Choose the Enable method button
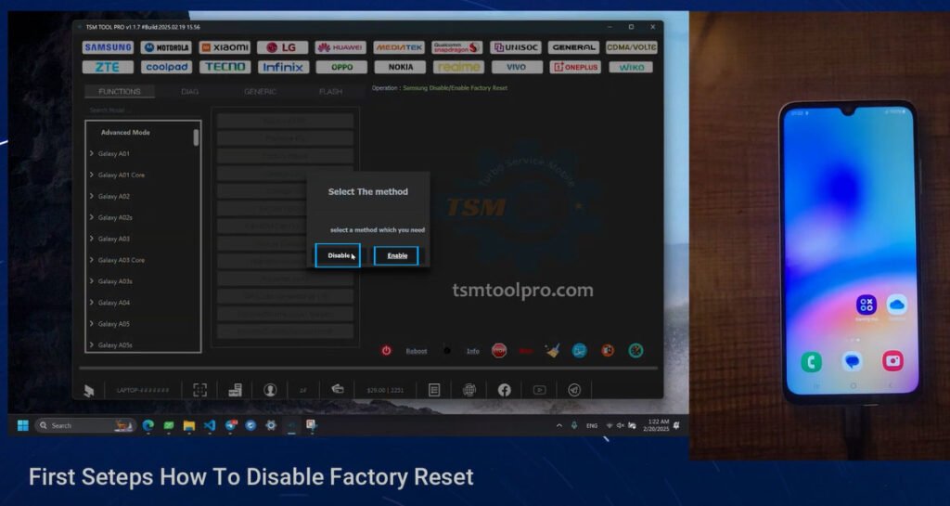 396,255
